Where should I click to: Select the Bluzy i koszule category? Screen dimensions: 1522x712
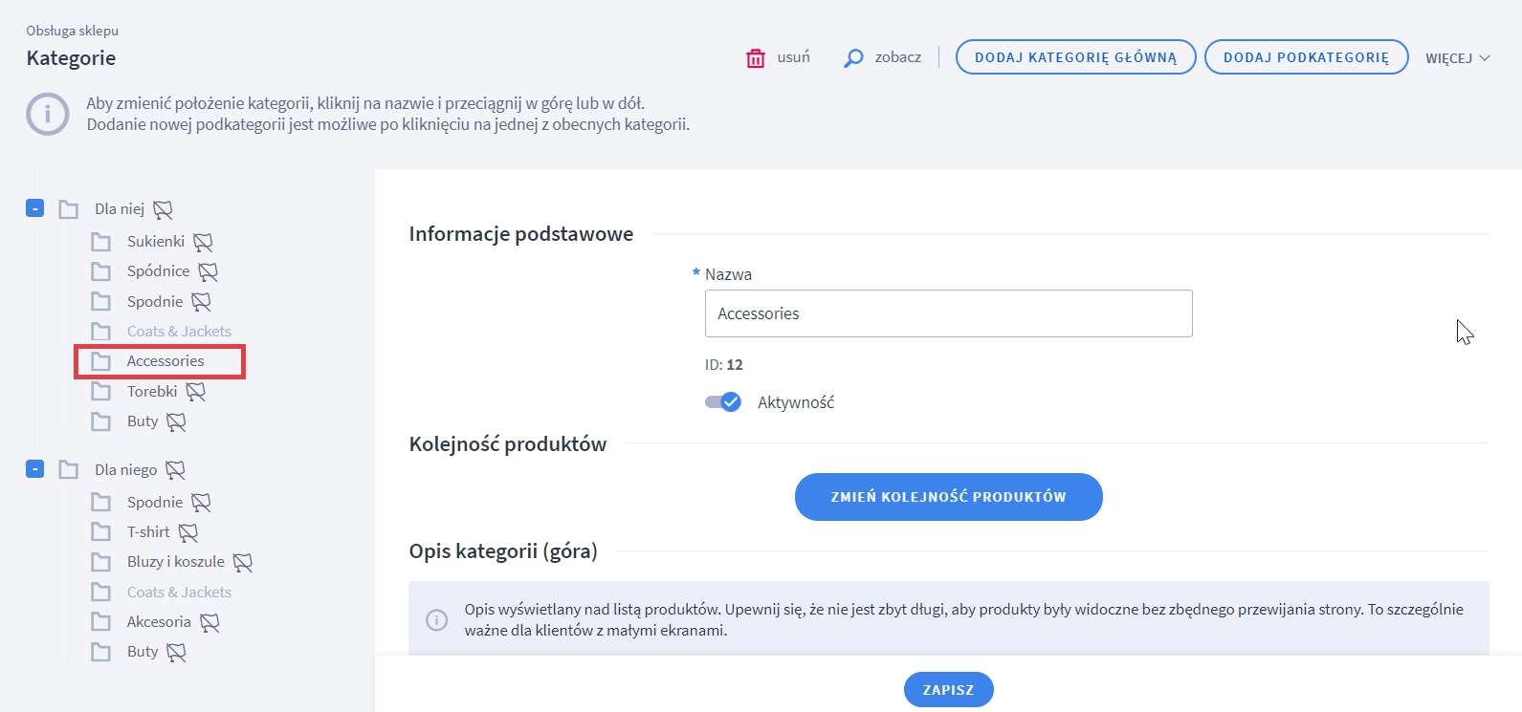(x=176, y=562)
